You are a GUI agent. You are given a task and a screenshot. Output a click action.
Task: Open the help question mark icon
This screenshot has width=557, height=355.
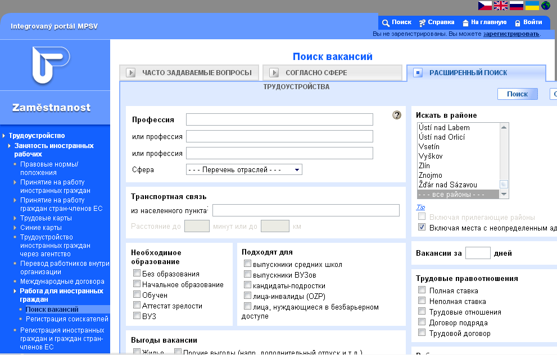[397, 115]
